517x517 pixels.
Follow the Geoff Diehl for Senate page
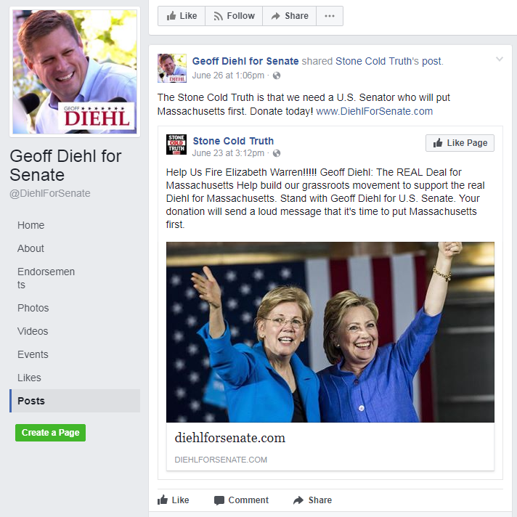pyautogui.click(x=234, y=16)
